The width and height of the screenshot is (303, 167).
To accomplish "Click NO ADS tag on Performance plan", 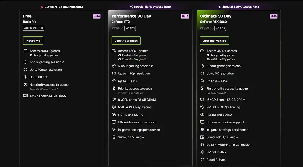I will (x=130, y=28).
